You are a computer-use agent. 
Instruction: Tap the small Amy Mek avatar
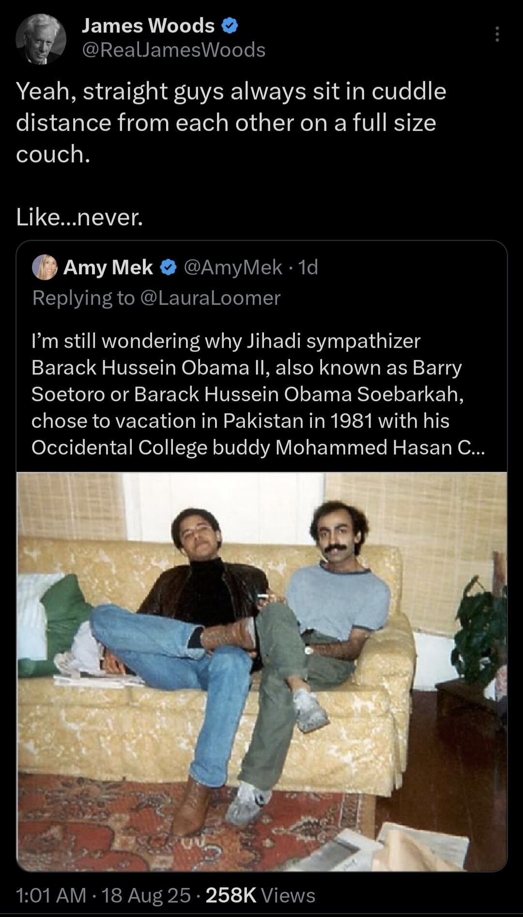click(x=45, y=267)
